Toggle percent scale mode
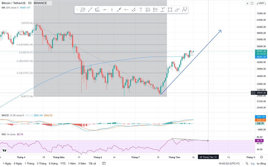268x167 pixels. click(247, 164)
